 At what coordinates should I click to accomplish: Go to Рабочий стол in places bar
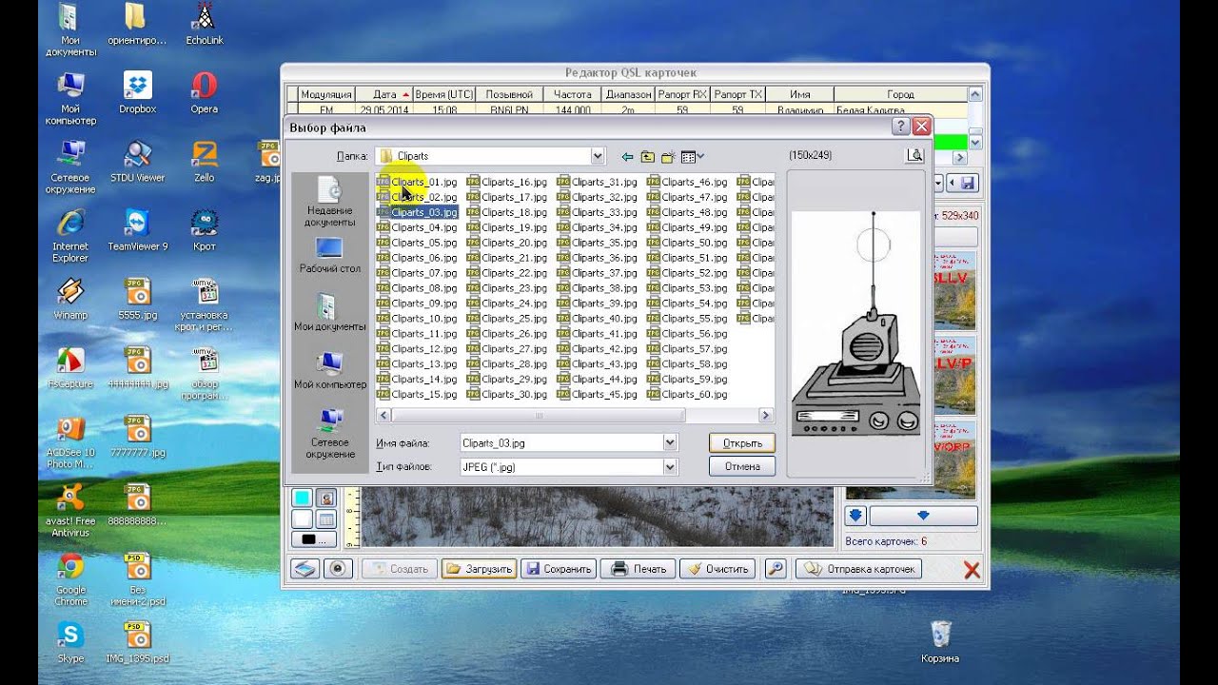(329, 255)
